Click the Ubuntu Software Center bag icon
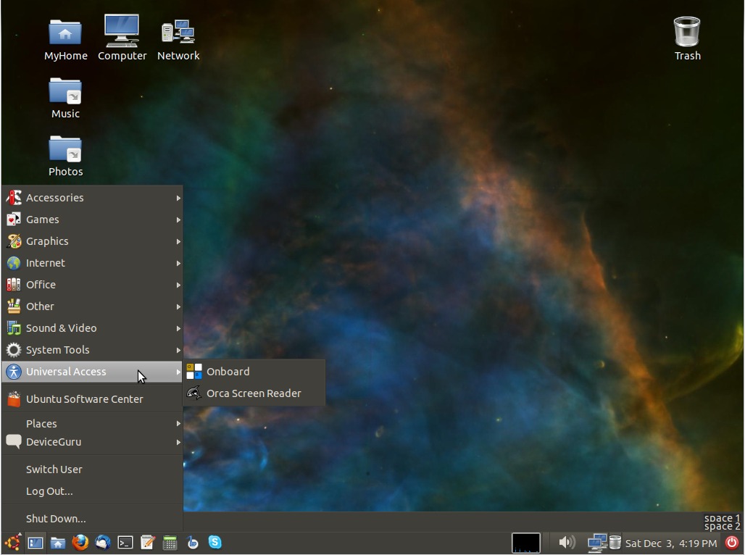Screen dimensions: 745x555 (x=13, y=399)
